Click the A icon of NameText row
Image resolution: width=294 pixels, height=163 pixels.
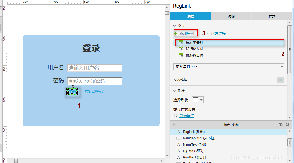pyautogui.click(x=179, y=144)
